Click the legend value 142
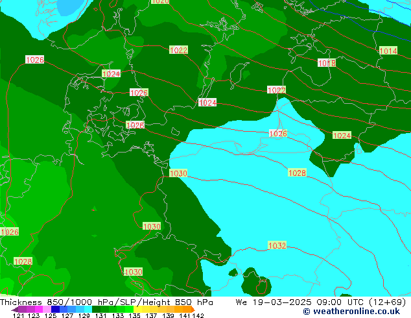 click(198, 315)
